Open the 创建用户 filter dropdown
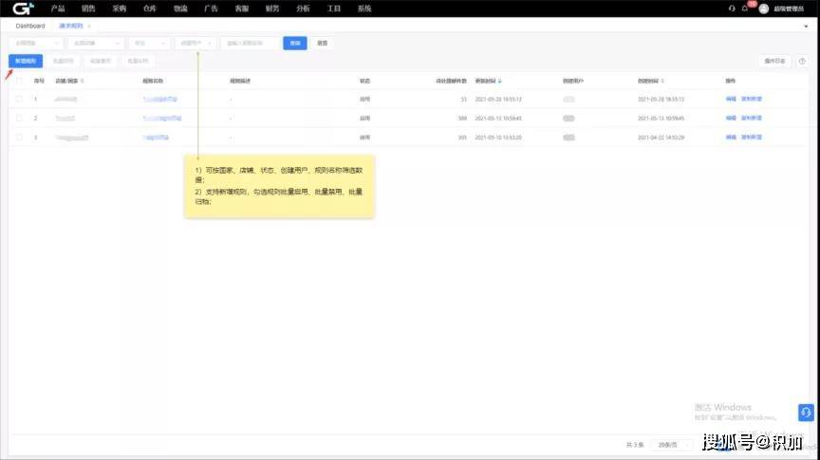Screen dimensions: 820x460 [x=196, y=43]
